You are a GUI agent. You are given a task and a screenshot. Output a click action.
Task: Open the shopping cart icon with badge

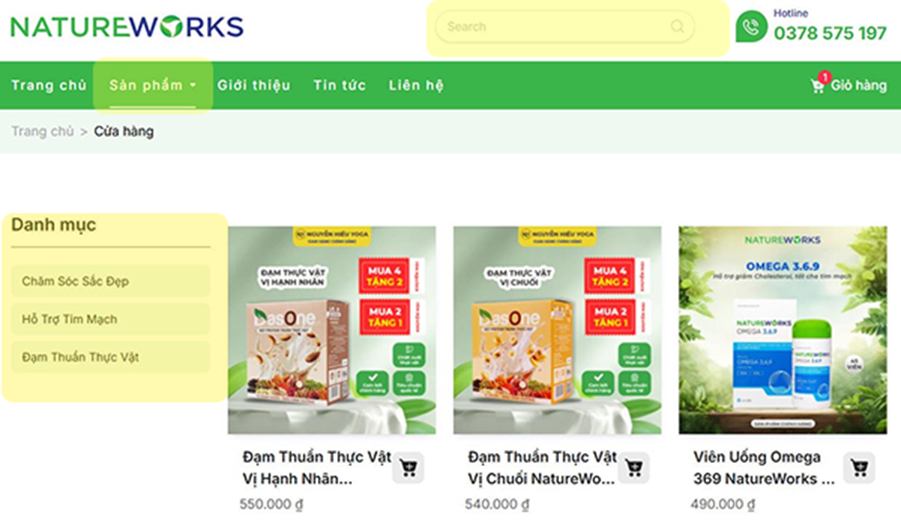pos(818,84)
